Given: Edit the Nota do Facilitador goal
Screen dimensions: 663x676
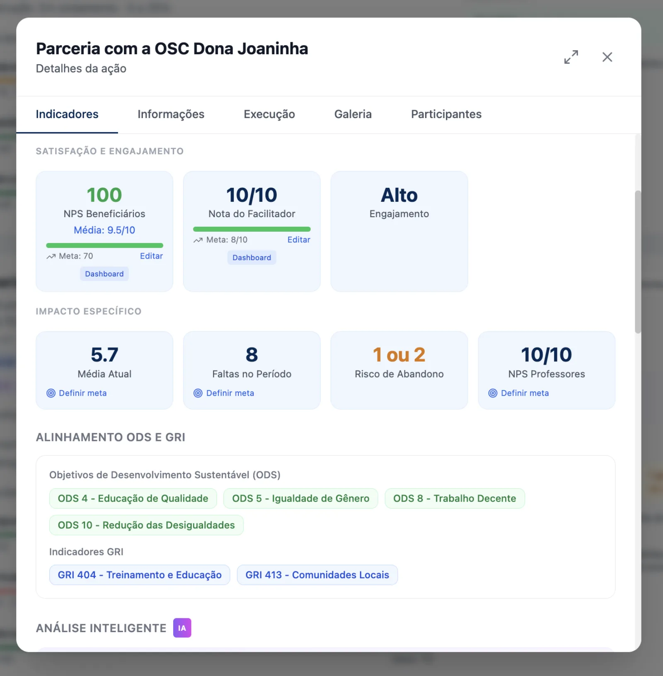Looking at the screenshot, I should click(x=299, y=240).
